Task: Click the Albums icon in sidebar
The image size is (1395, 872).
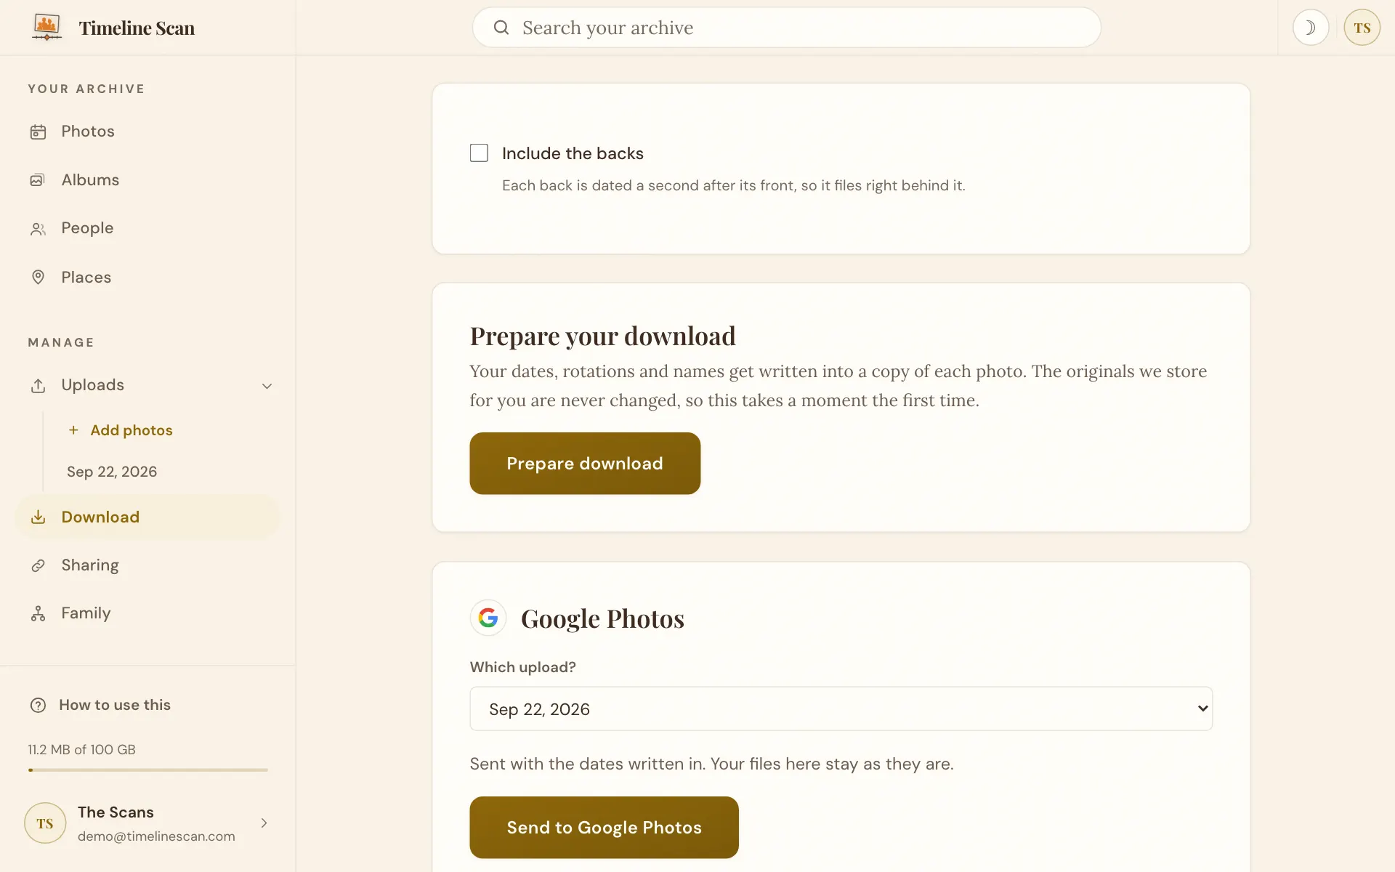Action: [x=38, y=180]
